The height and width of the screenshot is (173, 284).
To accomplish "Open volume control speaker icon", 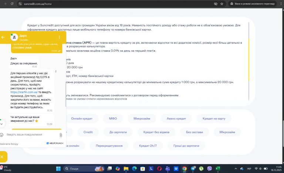I will (x=260, y=169).
